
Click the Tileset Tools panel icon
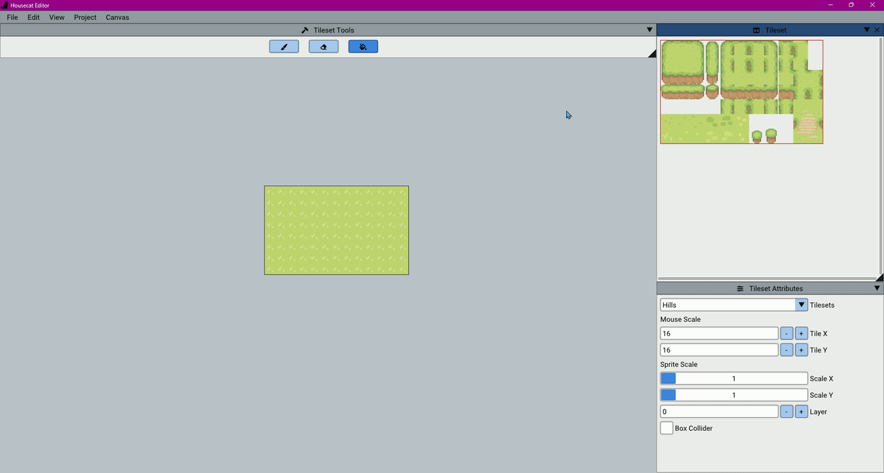(x=304, y=30)
